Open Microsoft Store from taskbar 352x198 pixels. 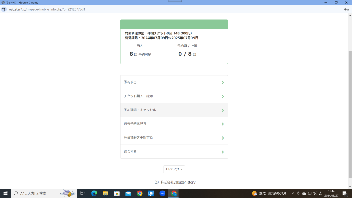coord(117,193)
